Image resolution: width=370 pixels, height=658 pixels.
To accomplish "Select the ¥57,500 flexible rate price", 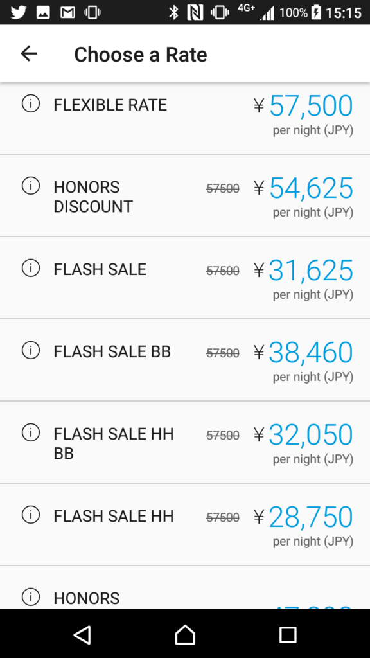I will coord(303,106).
